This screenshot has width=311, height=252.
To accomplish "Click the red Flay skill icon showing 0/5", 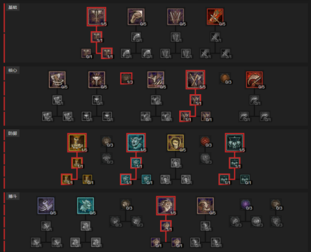I will (x=215, y=17).
